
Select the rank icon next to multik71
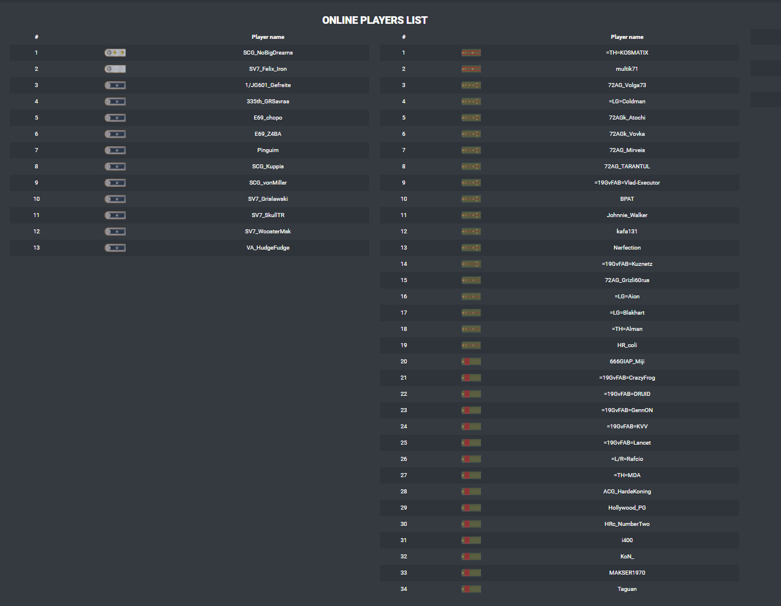(471, 69)
